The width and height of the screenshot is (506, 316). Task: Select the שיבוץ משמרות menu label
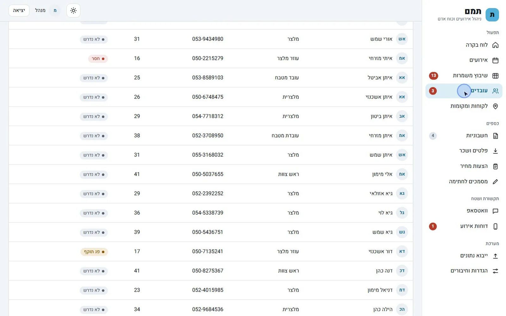coord(470,76)
